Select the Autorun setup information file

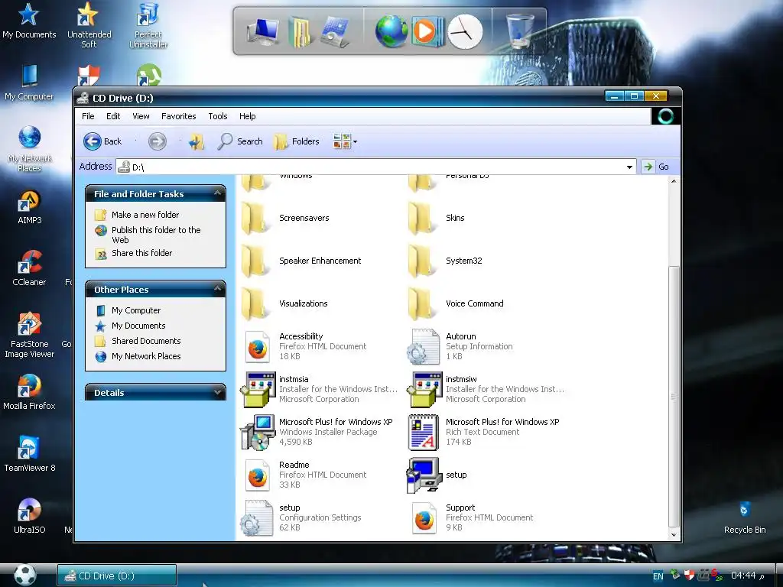pyautogui.click(x=460, y=346)
